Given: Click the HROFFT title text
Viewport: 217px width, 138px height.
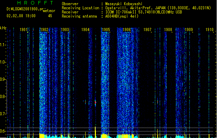Looking at the screenshot, I should click(36, 3).
